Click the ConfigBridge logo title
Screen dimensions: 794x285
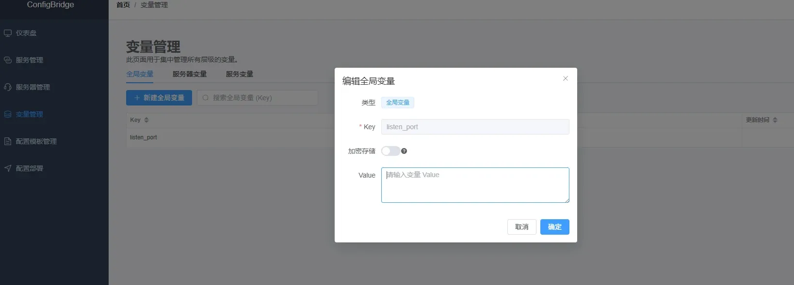point(50,5)
